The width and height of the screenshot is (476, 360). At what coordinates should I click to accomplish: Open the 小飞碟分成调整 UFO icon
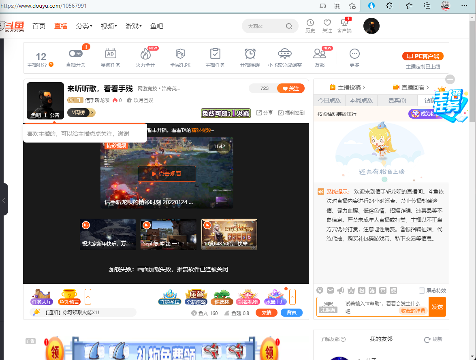tap(285, 54)
